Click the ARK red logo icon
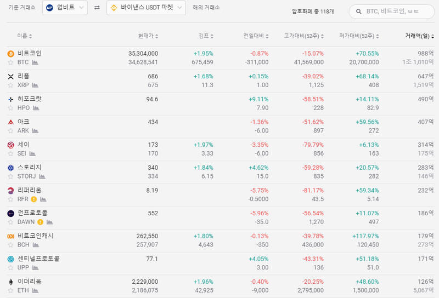This screenshot has width=439, height=298. pos(10,122)
